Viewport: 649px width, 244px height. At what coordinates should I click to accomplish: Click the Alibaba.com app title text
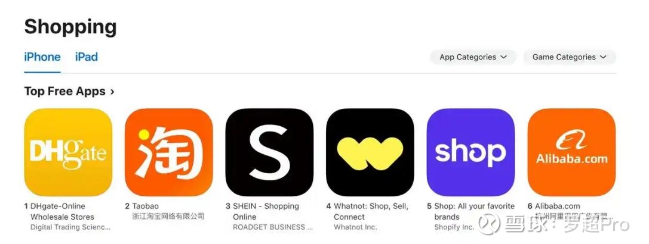tap(558, 206)
